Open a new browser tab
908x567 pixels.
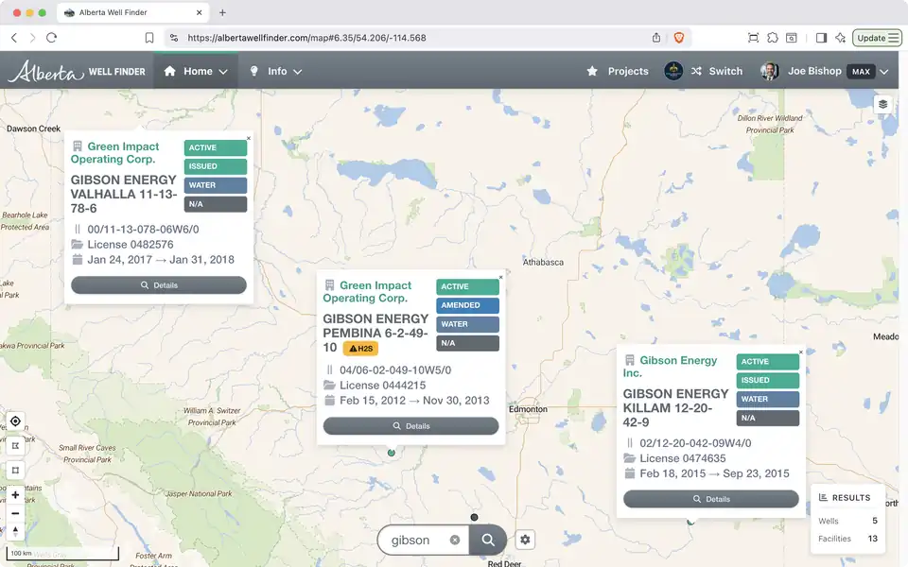click(222, 12)
